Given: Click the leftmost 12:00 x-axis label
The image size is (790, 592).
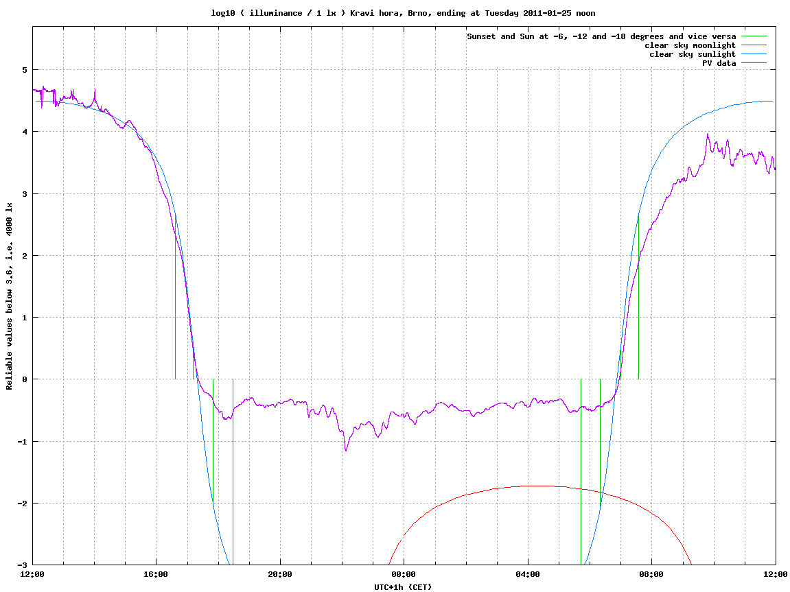Looking at the screenshot, I should pyautogui.click(x=32, y=574).
